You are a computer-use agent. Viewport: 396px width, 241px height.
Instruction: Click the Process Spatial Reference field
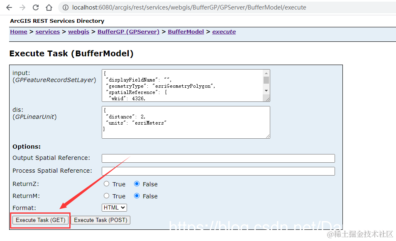(218, 171)
